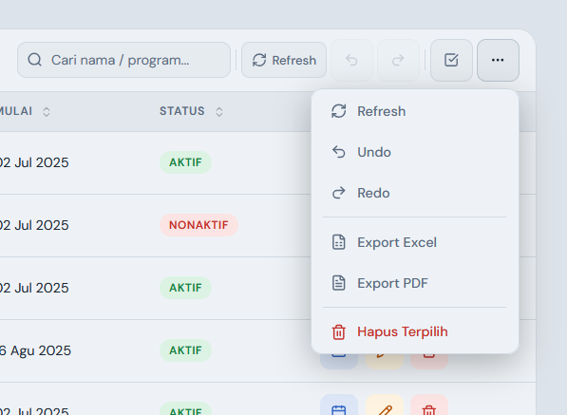Click the Refresh toolbar button

(x=284, y=60)
